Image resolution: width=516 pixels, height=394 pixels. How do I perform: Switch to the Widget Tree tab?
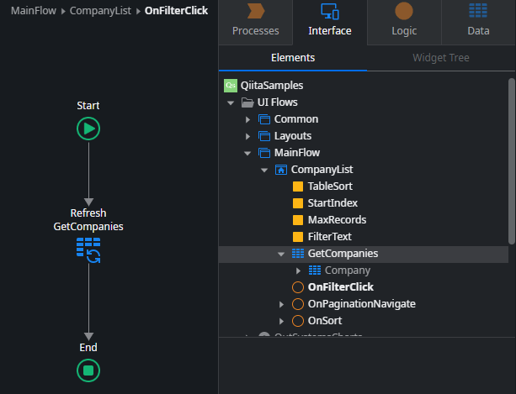click(440, 58)
